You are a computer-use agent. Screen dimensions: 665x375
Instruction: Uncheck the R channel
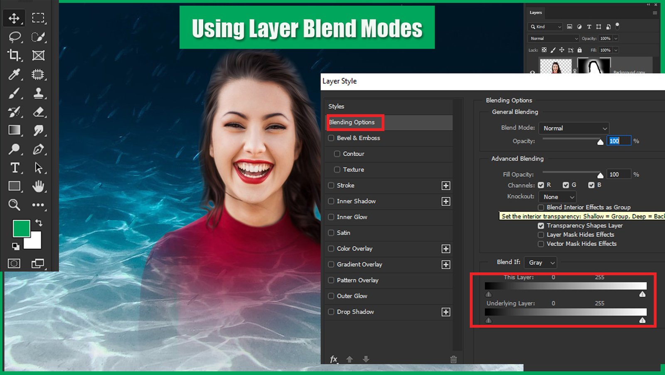541,185
